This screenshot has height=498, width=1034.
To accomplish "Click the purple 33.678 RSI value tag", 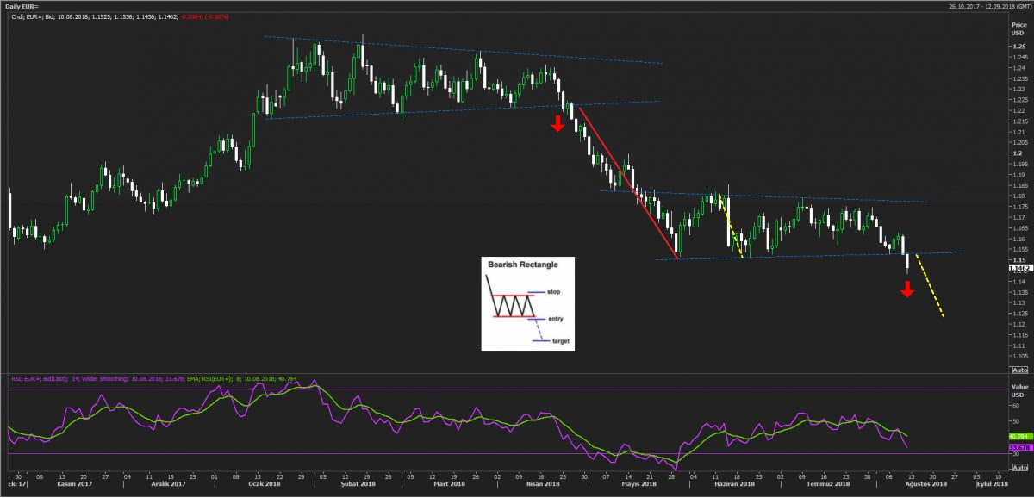I will click(x=1018, y=448).
